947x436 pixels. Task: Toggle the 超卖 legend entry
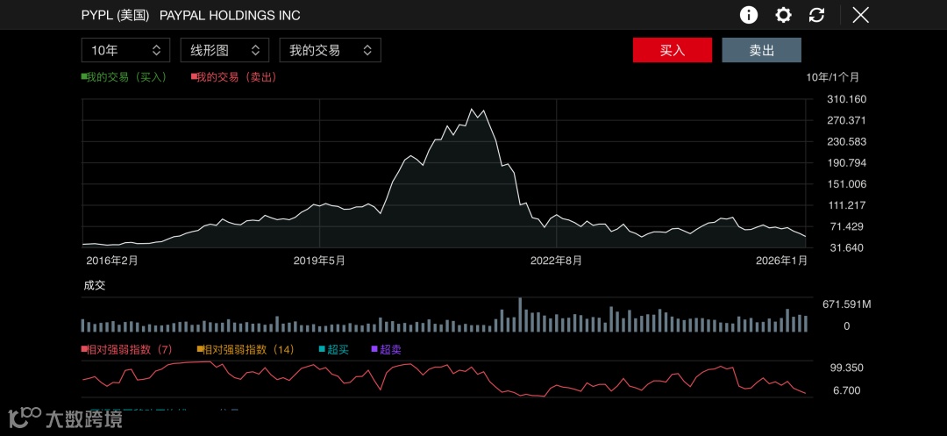coord(387,350)
